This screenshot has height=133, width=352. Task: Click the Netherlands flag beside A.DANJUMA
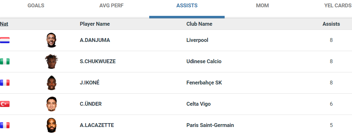(x=5, y=40)
